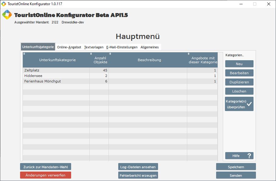Screen dimensions: 276x181
Task: Click the question mark icon on Hilfe
Action: 249,156
